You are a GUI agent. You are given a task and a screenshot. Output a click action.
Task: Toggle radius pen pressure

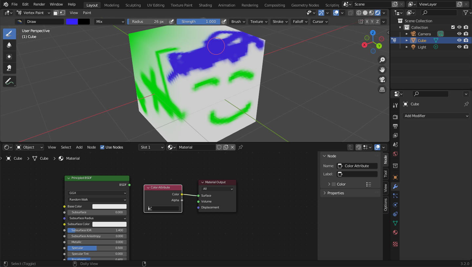click(x=171, y=22)
